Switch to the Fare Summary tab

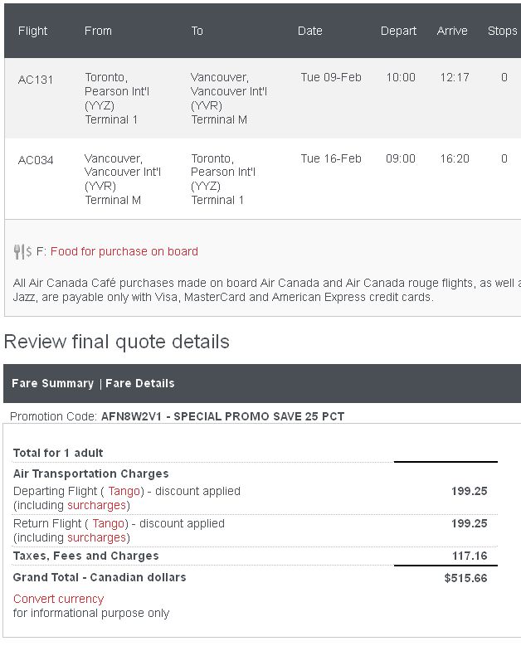tap(53, 383)
